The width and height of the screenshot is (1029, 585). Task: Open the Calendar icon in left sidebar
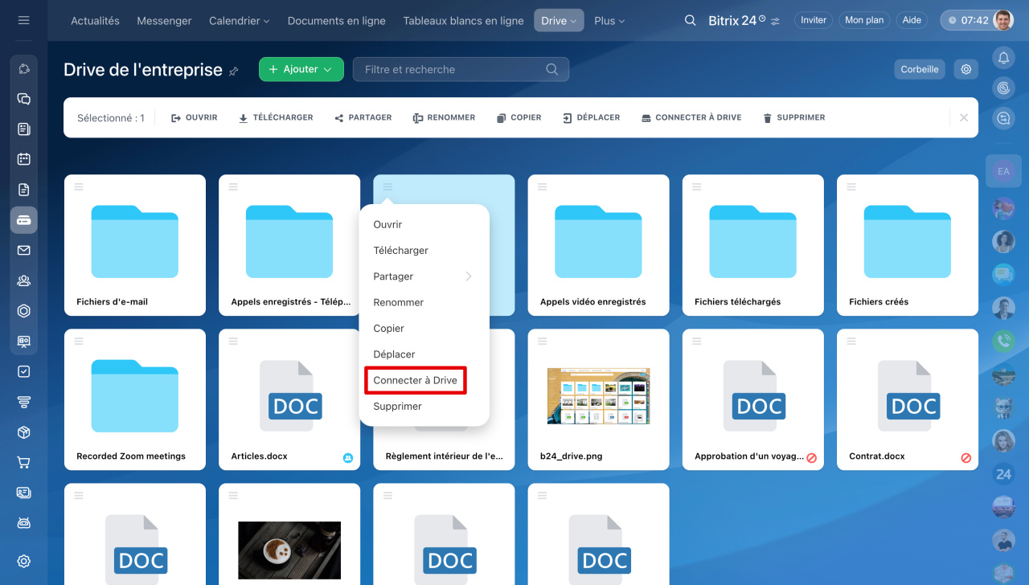click(x=23, y=159)
